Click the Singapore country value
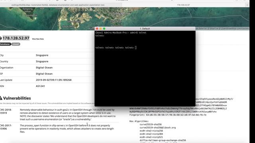 42,62
